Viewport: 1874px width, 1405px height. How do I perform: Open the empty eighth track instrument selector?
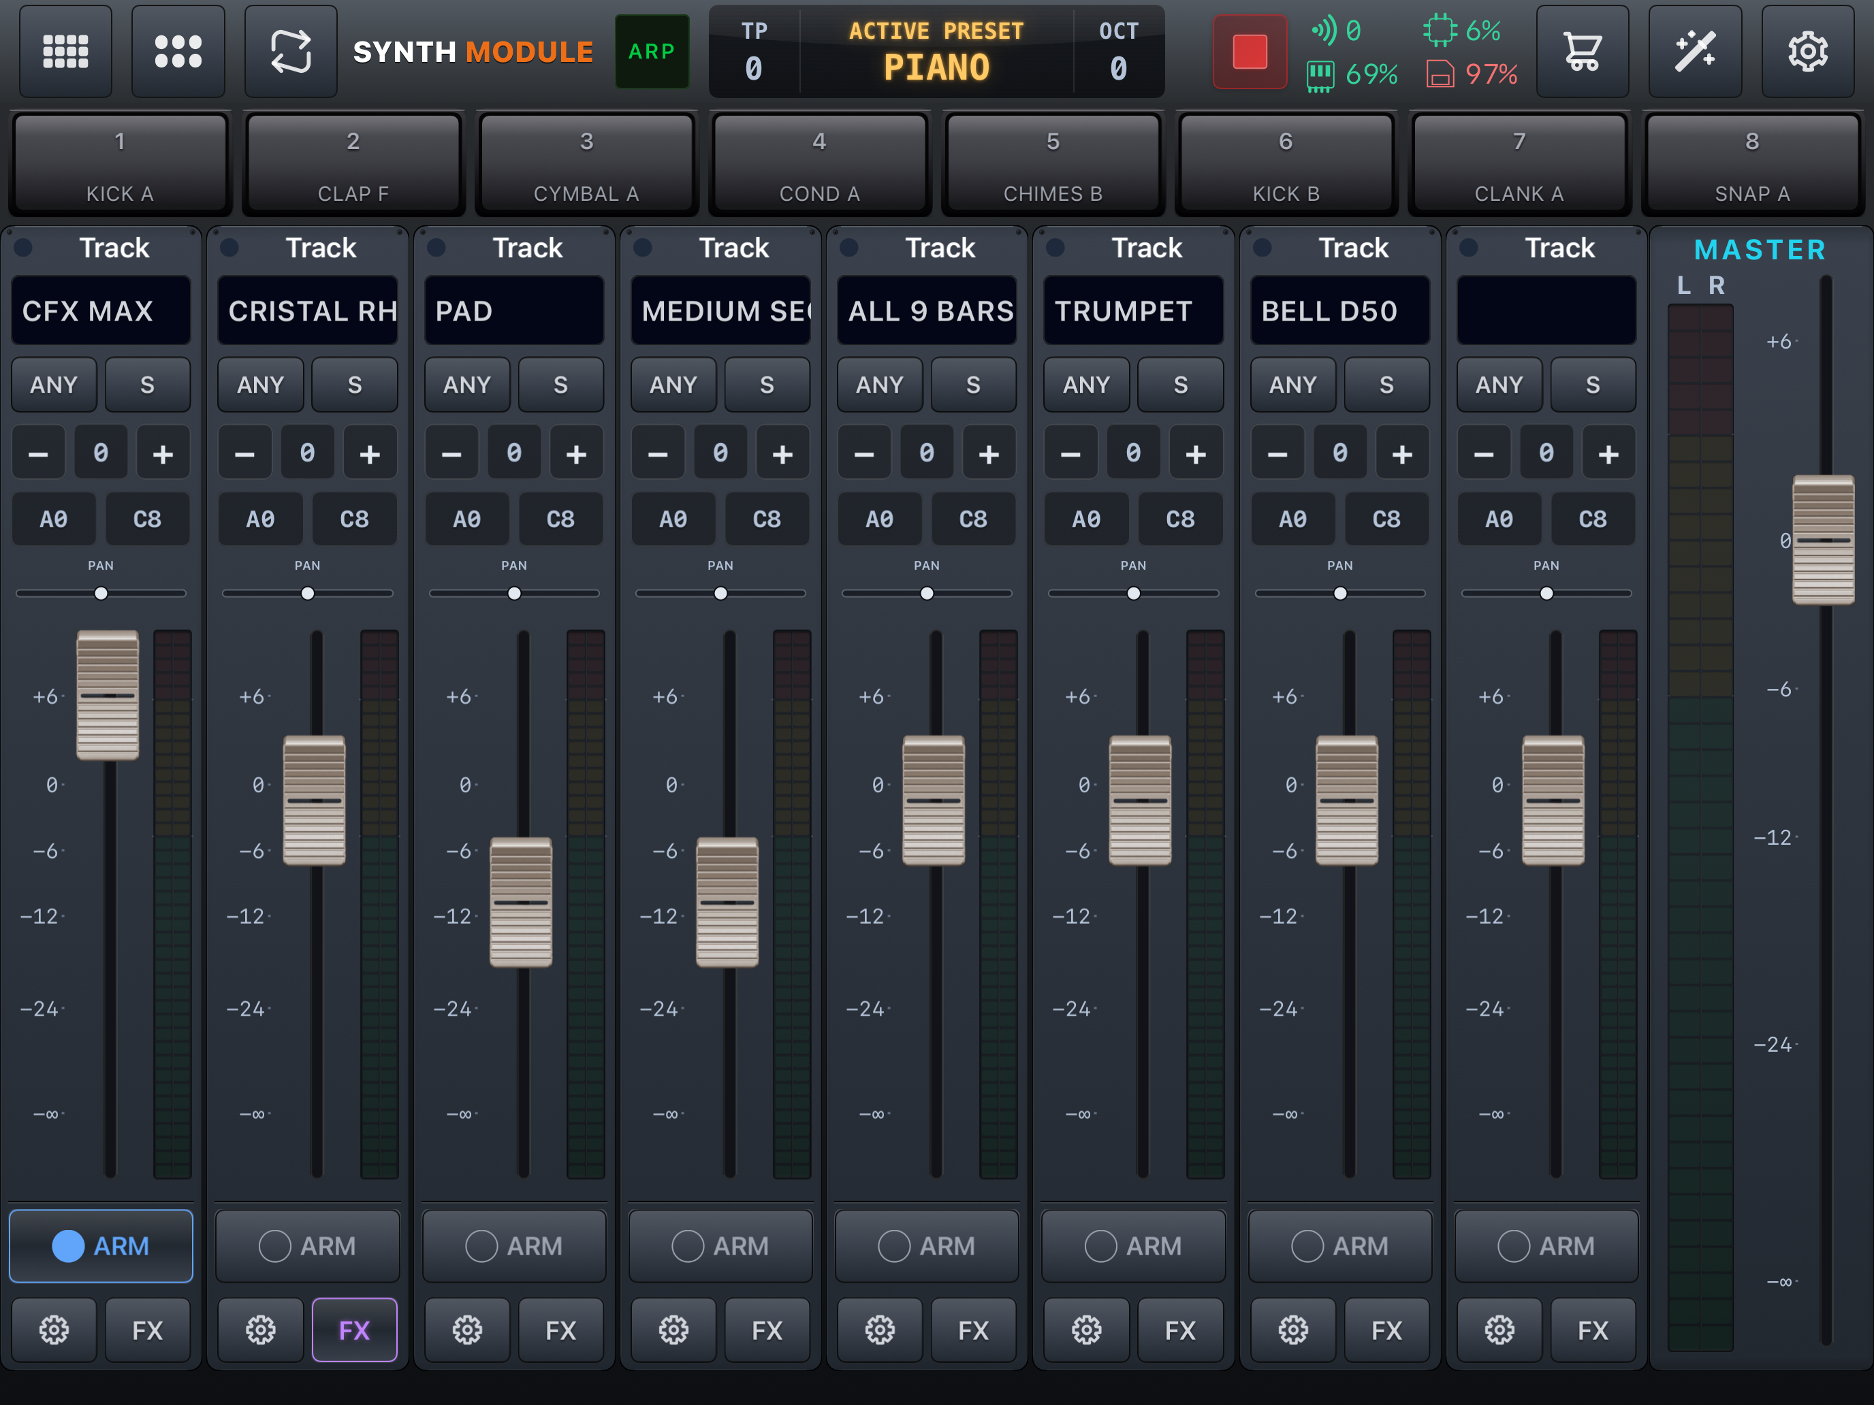(1546, 311)
